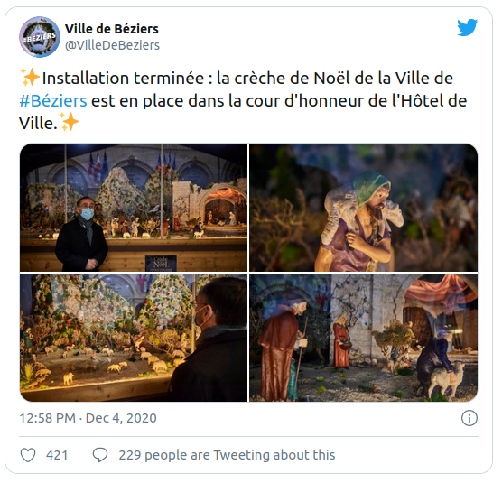This screenshot has height=483, width=502.
Task: Open the bottom-right figurines photo
Action: pyautogui.click(x=363, y=338)
